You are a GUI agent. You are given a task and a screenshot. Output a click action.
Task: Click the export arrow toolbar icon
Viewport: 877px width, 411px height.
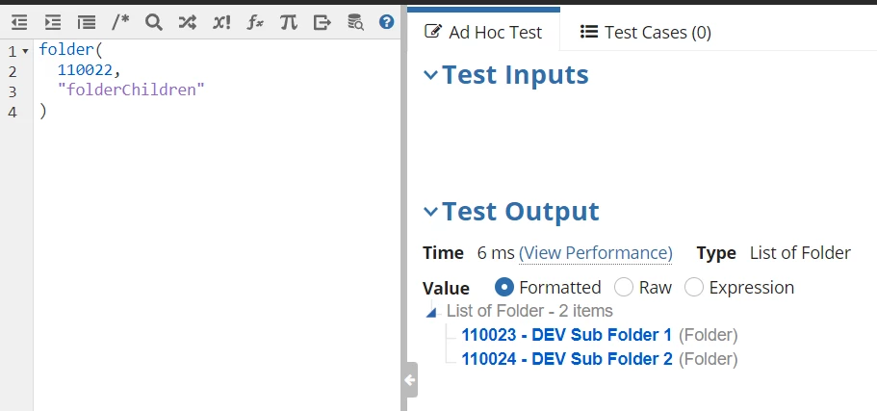point(322,22)
